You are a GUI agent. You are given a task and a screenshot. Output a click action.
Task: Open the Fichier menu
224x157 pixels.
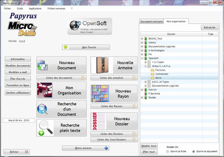[x=7, y=8]
